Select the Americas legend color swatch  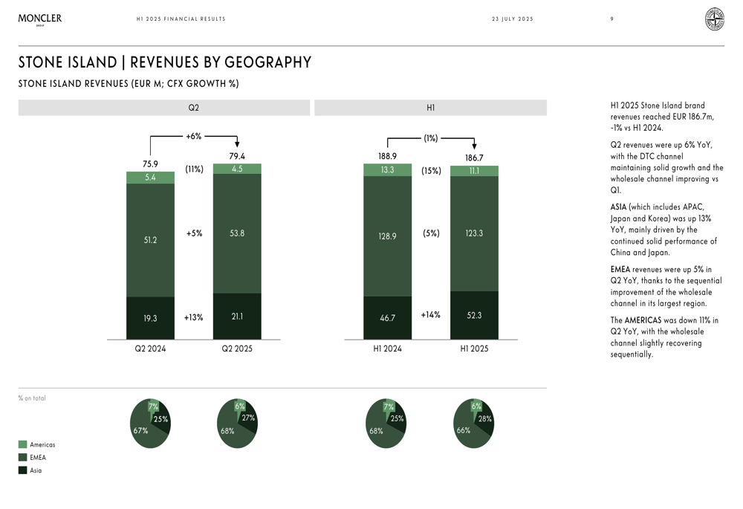tap(22, 444)
